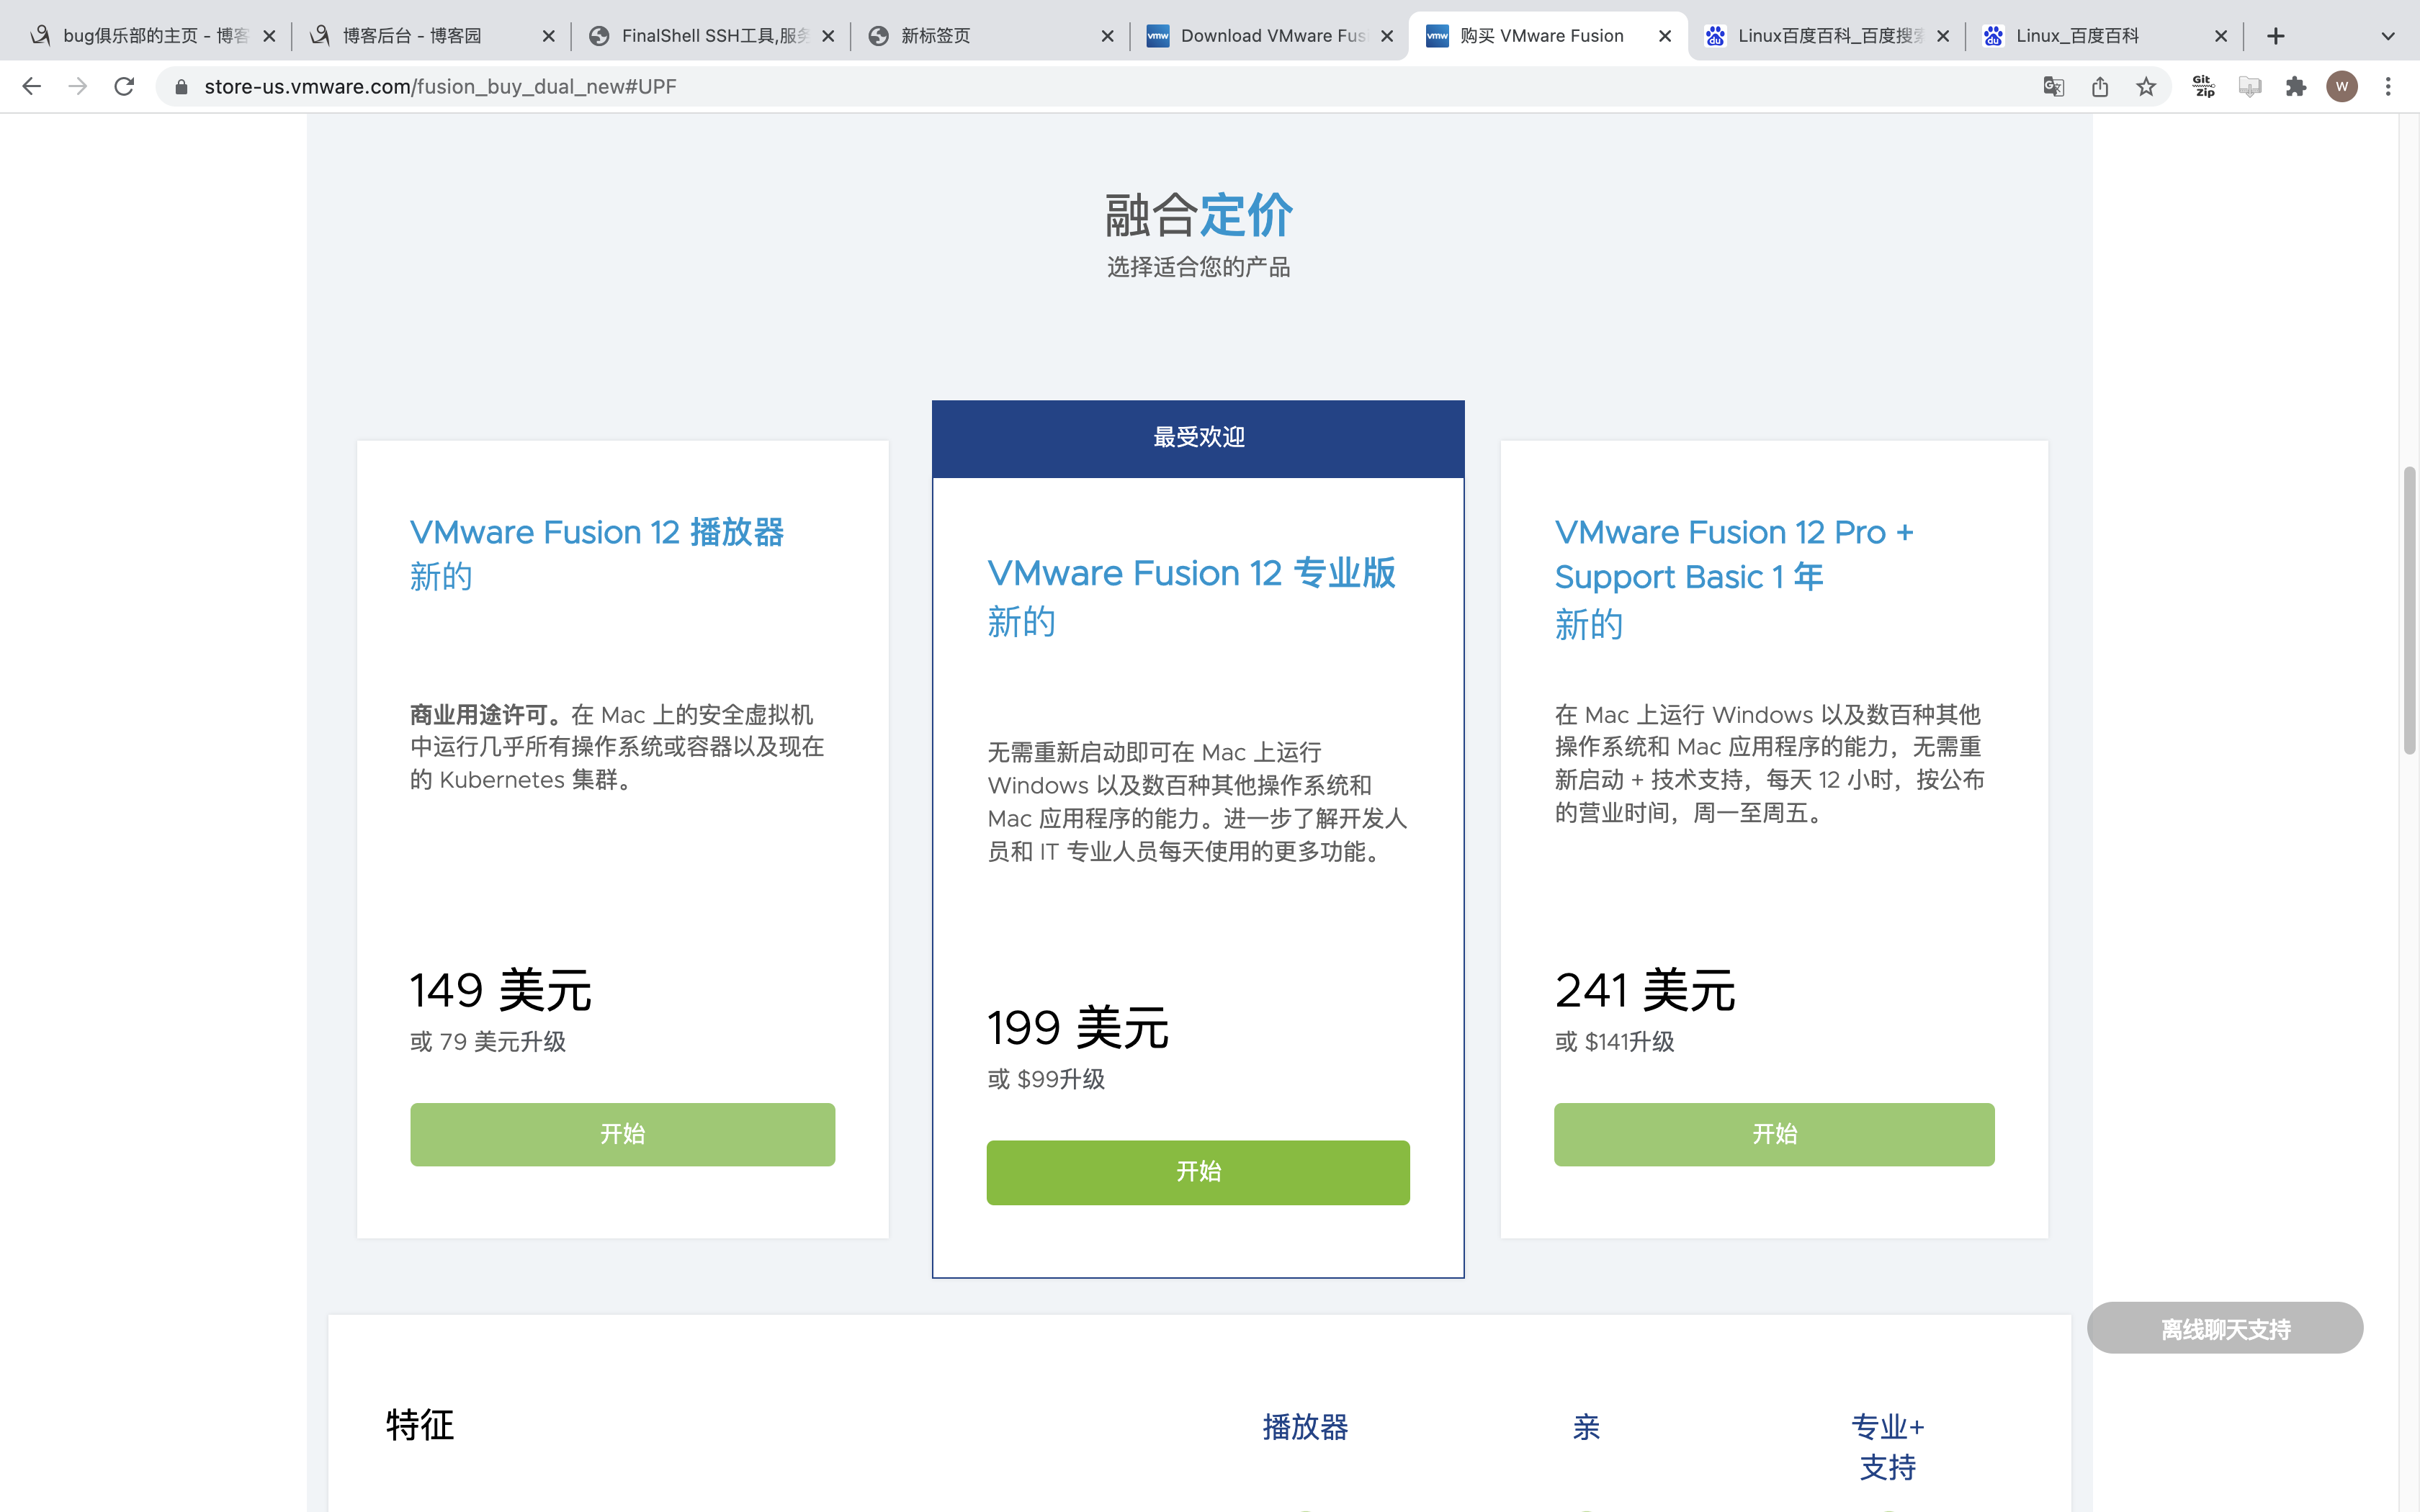Open the Extensions puzzle icon

click(x=2296, y=87)
